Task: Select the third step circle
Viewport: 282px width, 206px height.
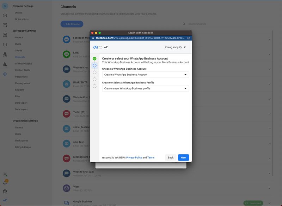Action: click(x=94, y=73)
